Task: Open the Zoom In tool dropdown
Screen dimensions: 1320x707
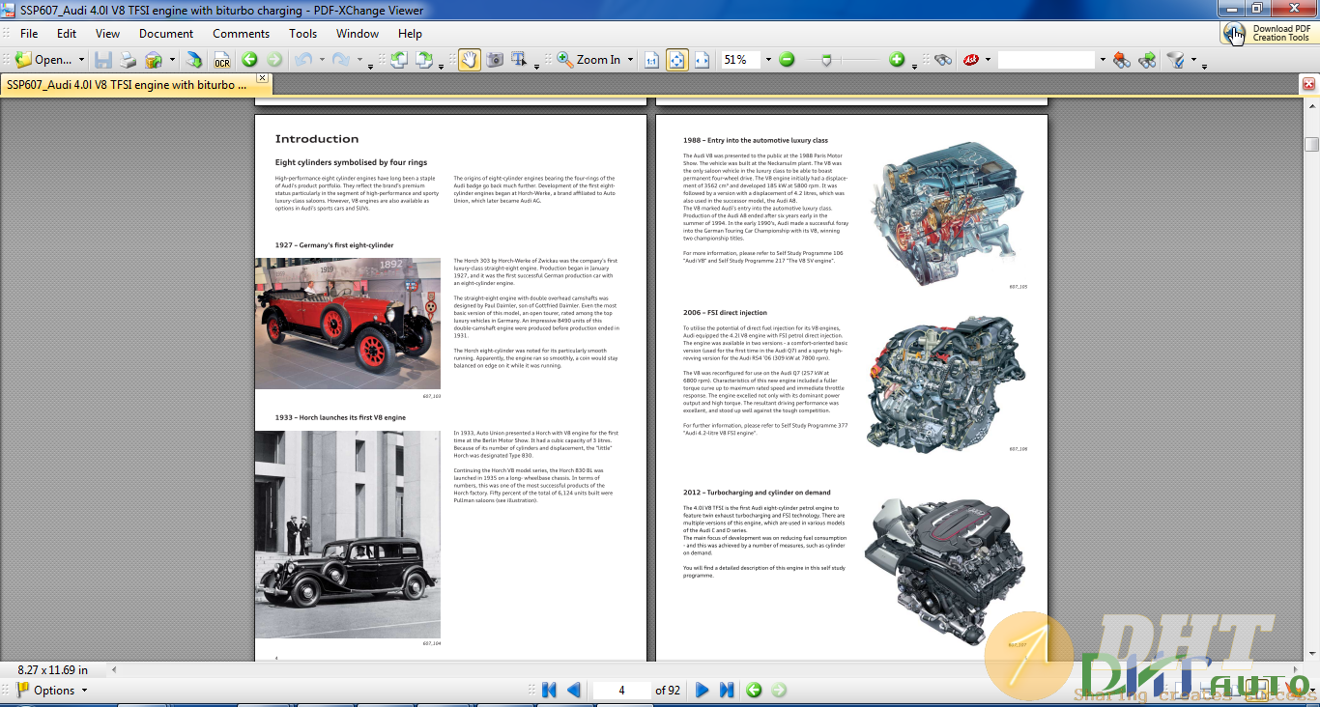Action: coord(630,60)
